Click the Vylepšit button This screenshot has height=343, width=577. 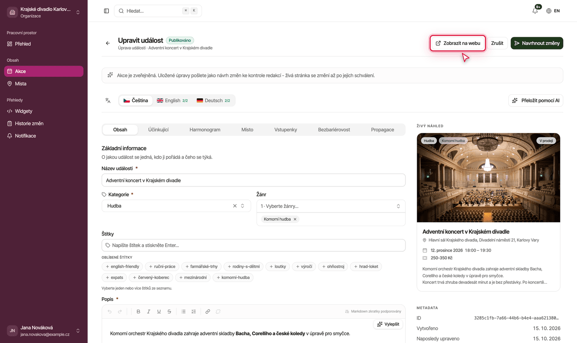click(388, 324)
